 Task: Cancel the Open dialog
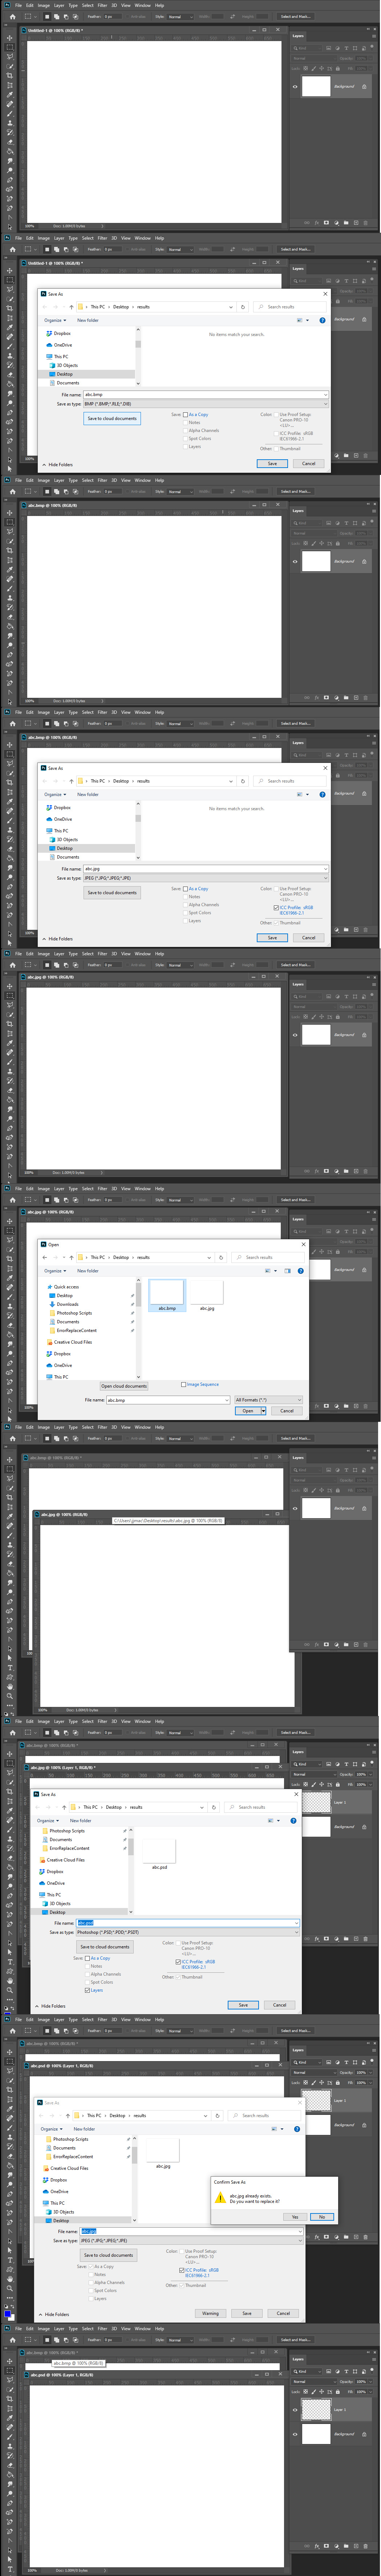point(287,1410)
